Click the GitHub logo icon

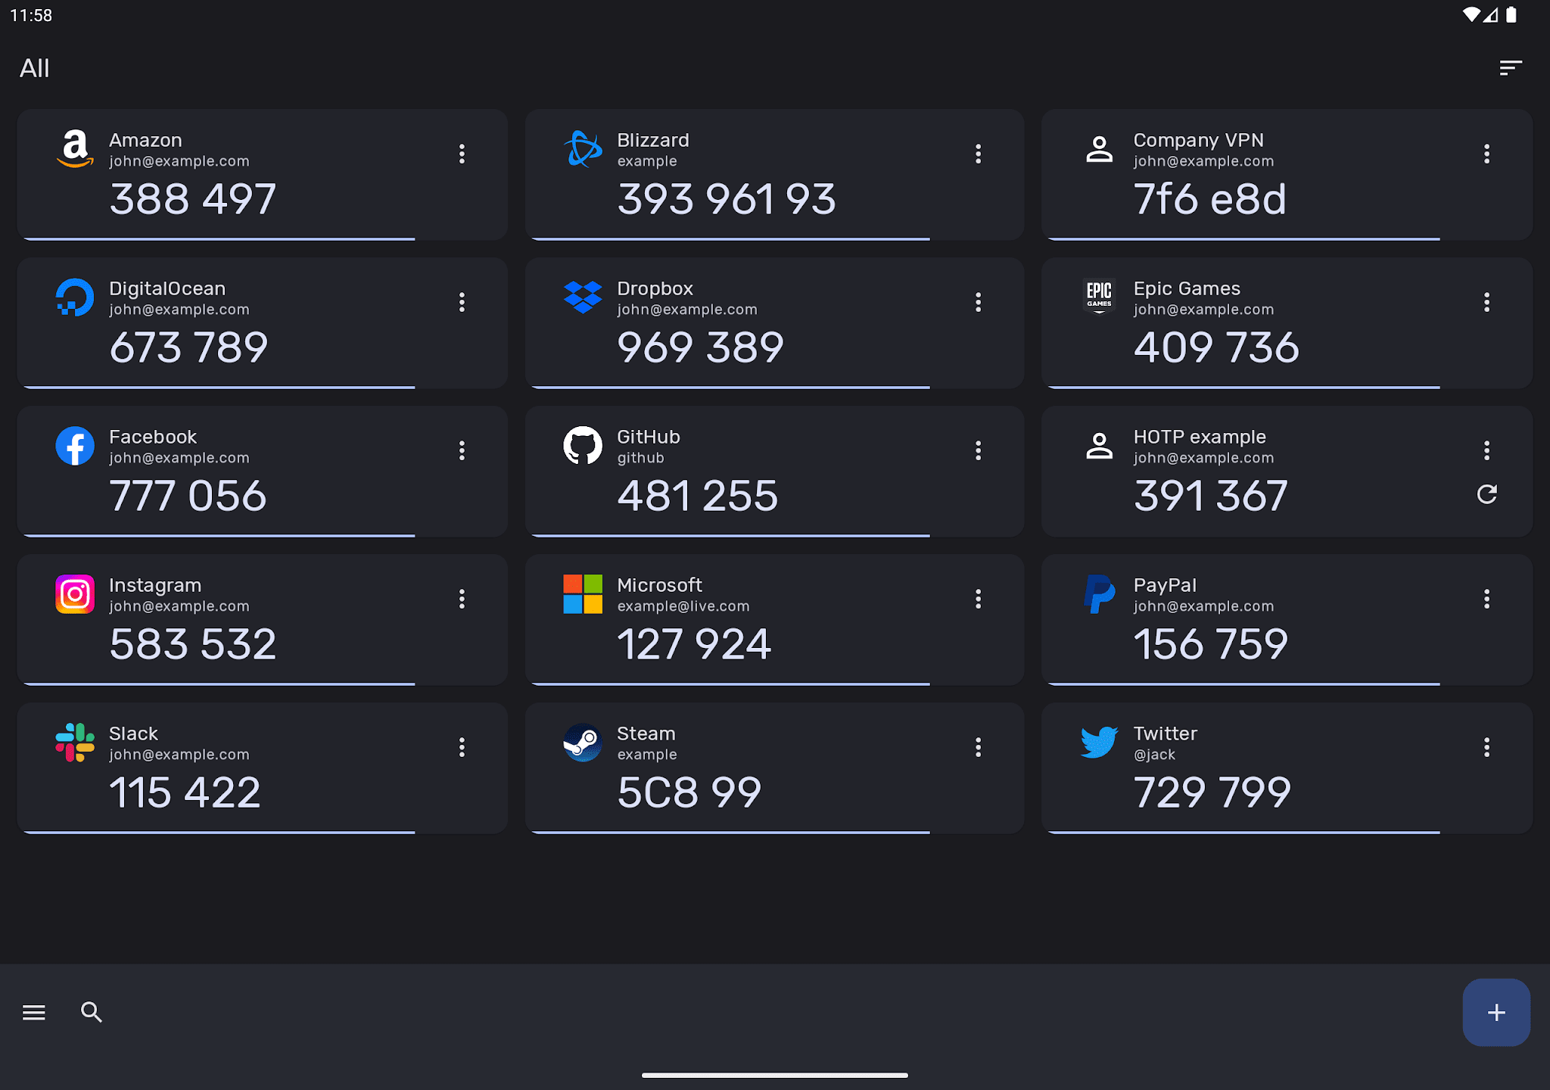click(583, 445)
